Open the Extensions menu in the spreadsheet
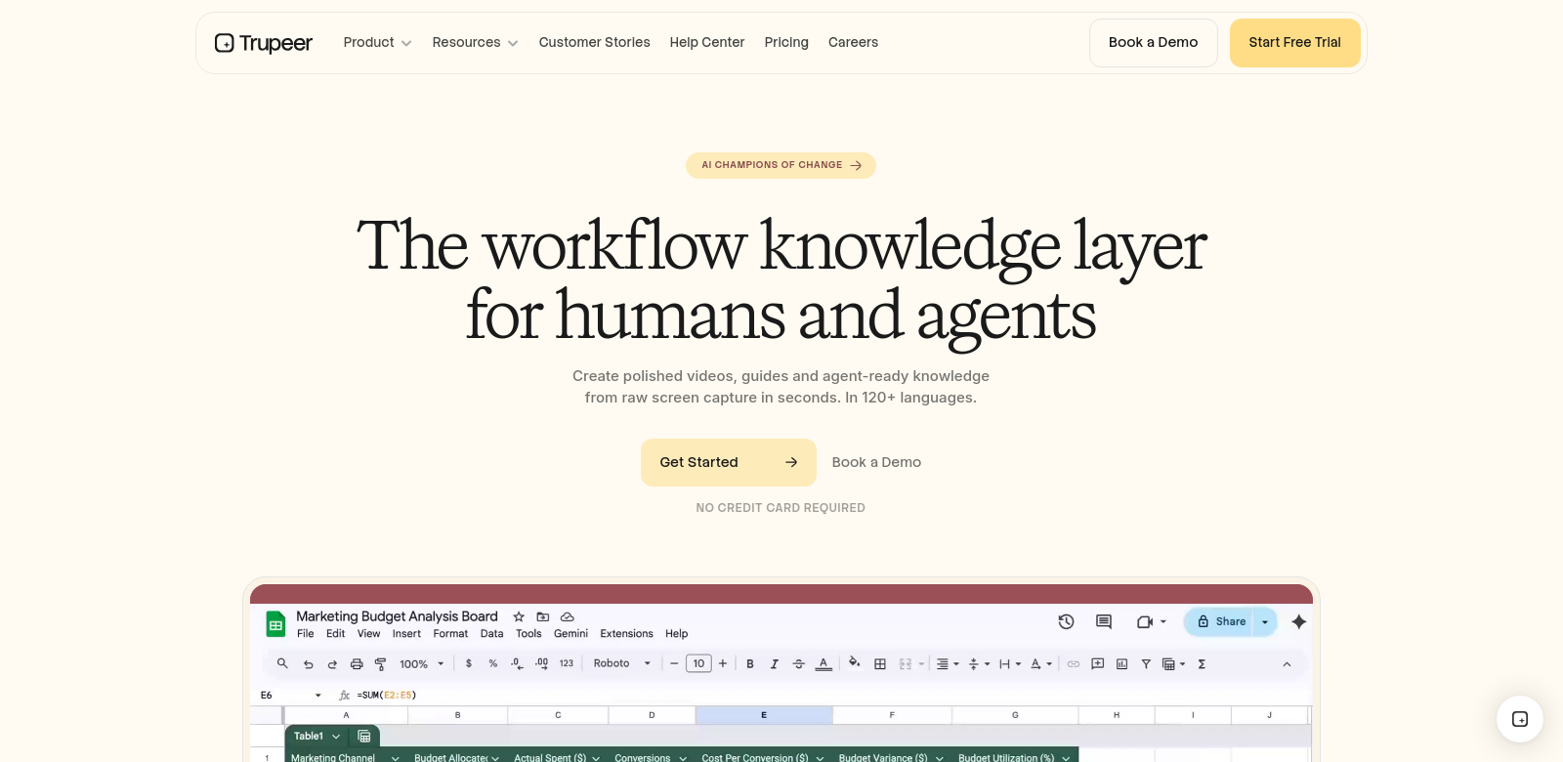The height and width of the screenshot is (762, 1563). coord(626,634)
